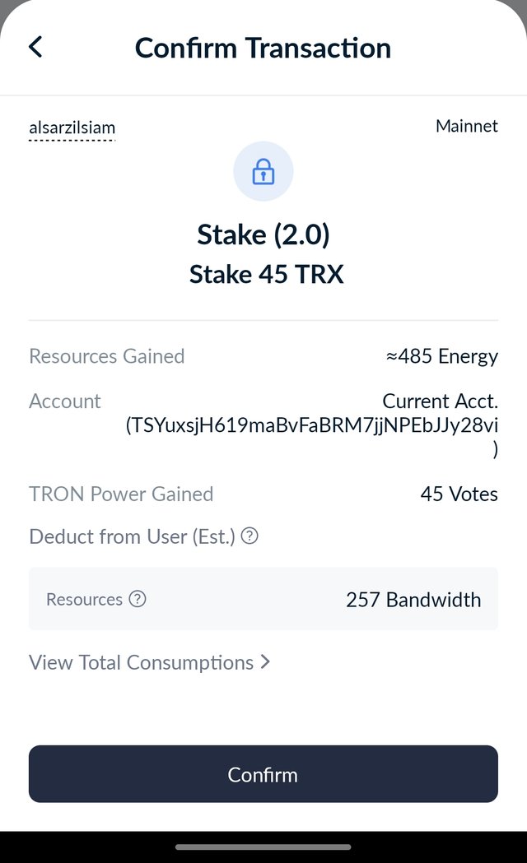Click the ≈485 Energy value
Screen dimensions: 527x863
click(x=441, y=356)
